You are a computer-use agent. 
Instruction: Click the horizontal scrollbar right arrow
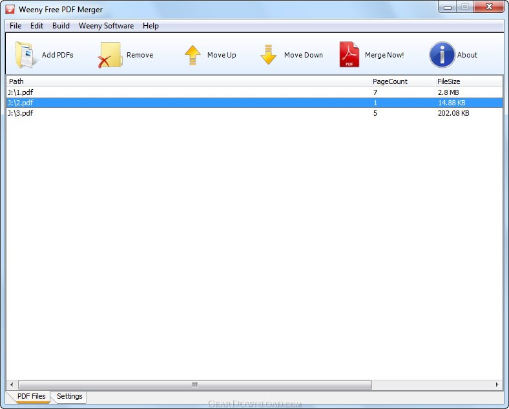click(497, 384)
